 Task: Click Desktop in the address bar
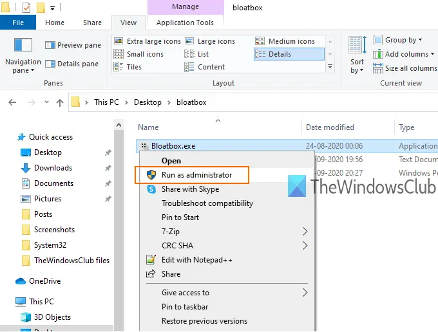[x=148, y=102]
